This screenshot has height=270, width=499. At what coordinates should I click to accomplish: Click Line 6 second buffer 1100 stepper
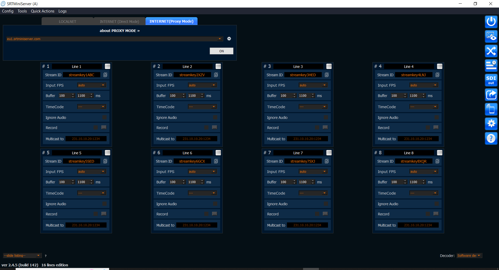coord(196,182)
